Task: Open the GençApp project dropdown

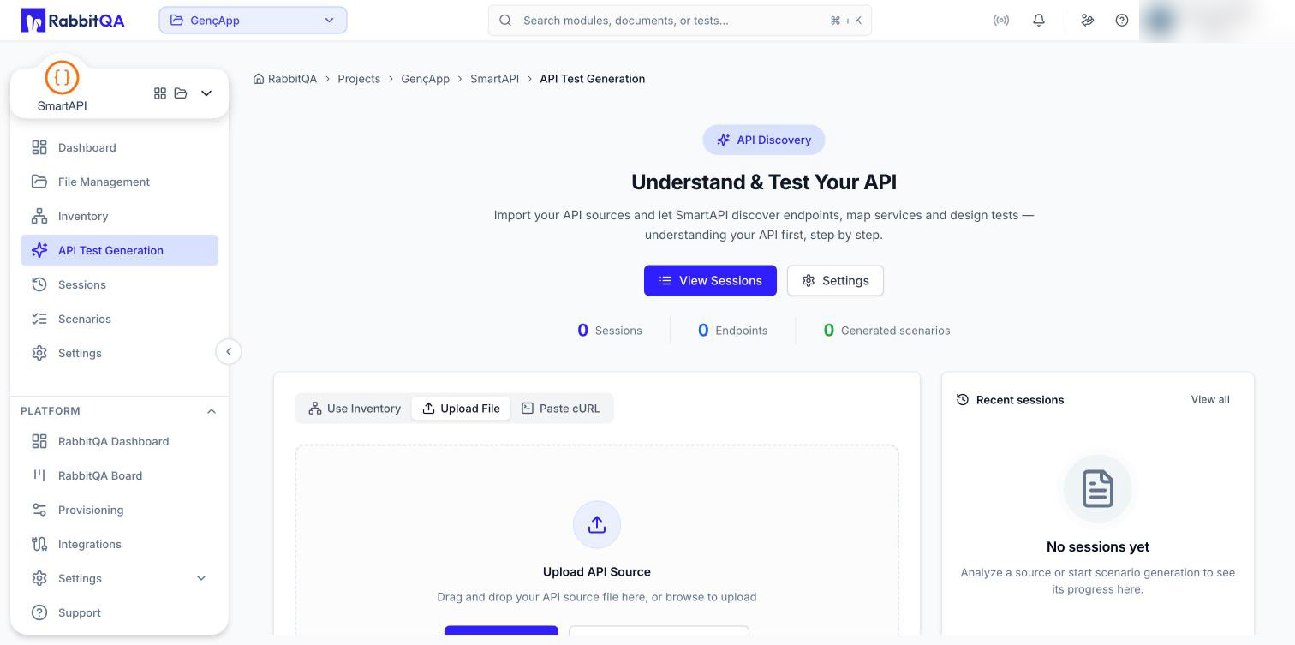Action: pyautogui.click(x=253, y=21)
